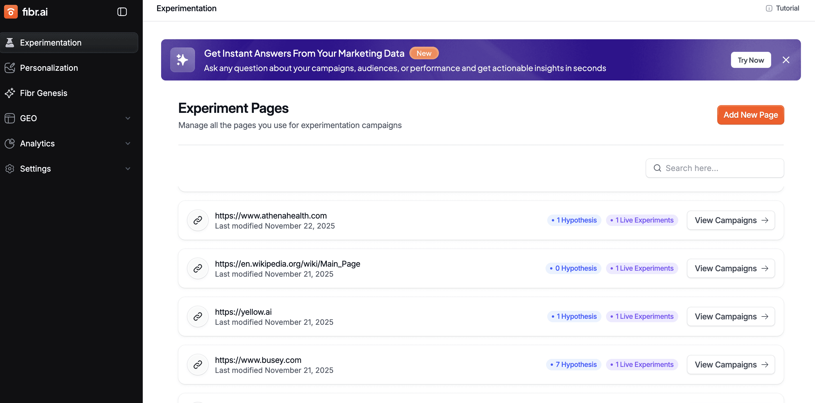Image resolution: width=815 pixels, height=403 pixels.
Task: Click the Tutorial info icon
Action: (x=769, y=9)
